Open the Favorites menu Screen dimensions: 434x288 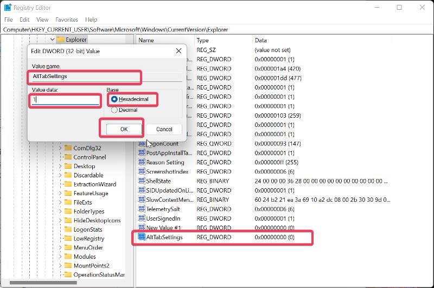click(x=67, y=20)
